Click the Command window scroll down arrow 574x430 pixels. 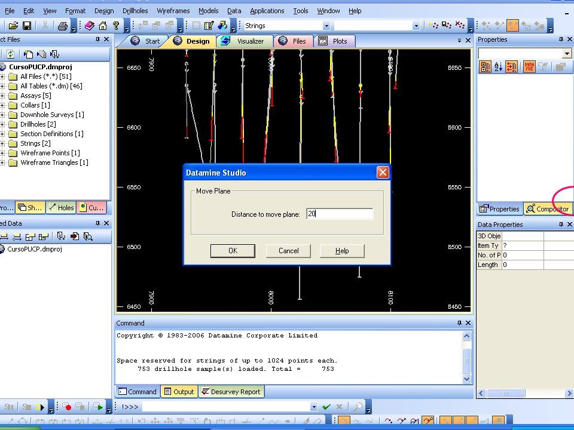(x=467, y=379)
